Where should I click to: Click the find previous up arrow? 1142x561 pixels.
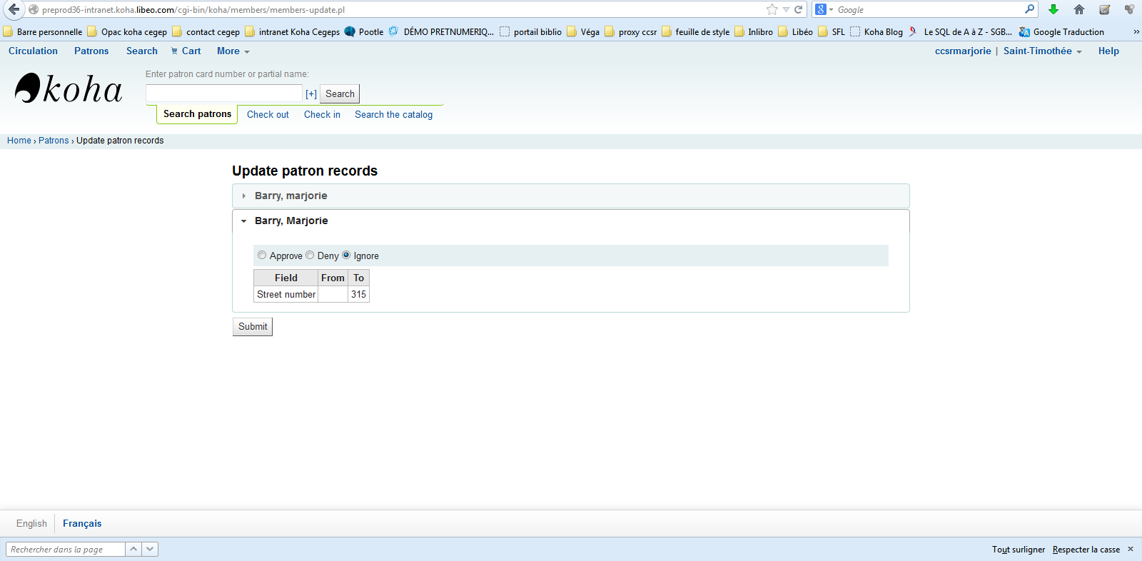(133, 549)
